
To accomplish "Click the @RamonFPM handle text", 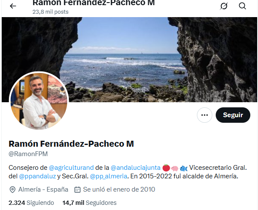I will (x=28, y=154).
